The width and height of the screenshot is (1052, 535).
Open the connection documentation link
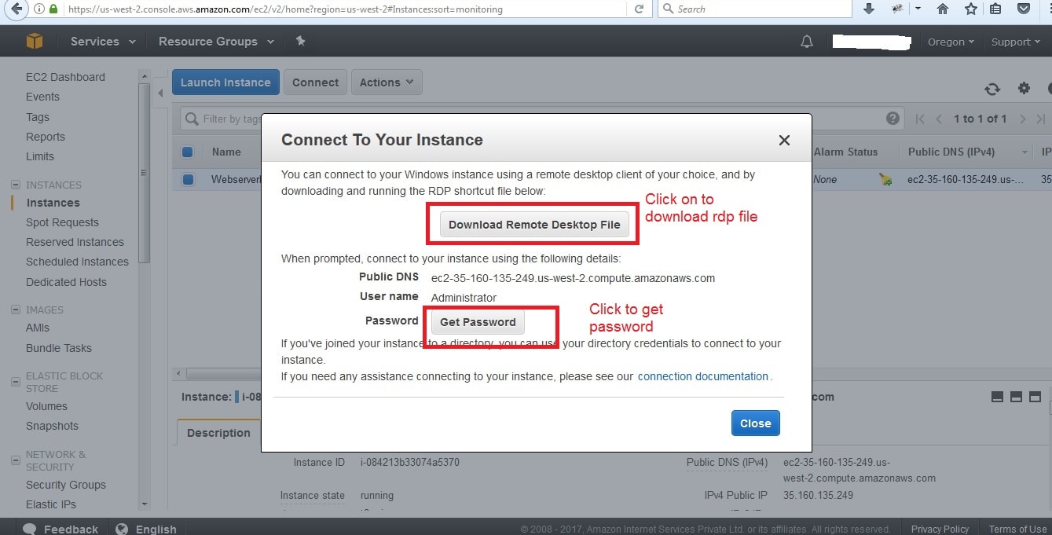pyautogui.click(x=703, y=376)
